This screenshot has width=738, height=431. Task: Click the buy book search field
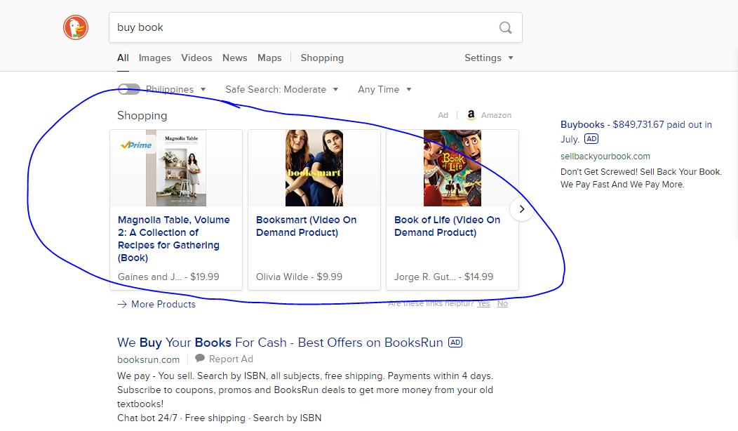coord(316,27)
